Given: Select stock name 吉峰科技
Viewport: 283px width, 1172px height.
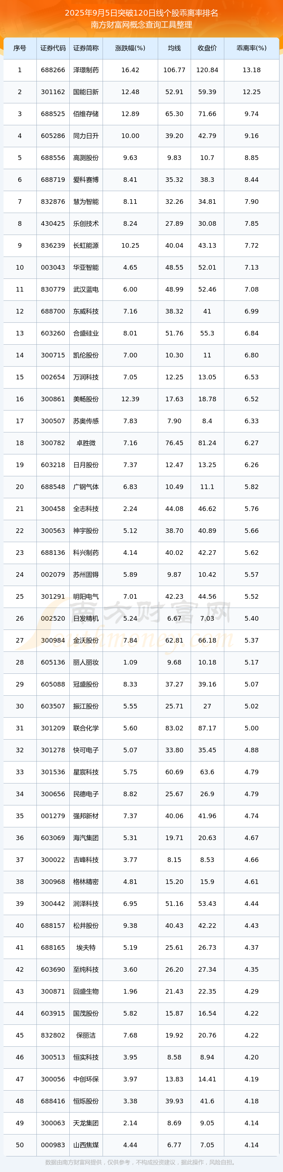Looking at the screenshot, I should (x=86, y=860).
